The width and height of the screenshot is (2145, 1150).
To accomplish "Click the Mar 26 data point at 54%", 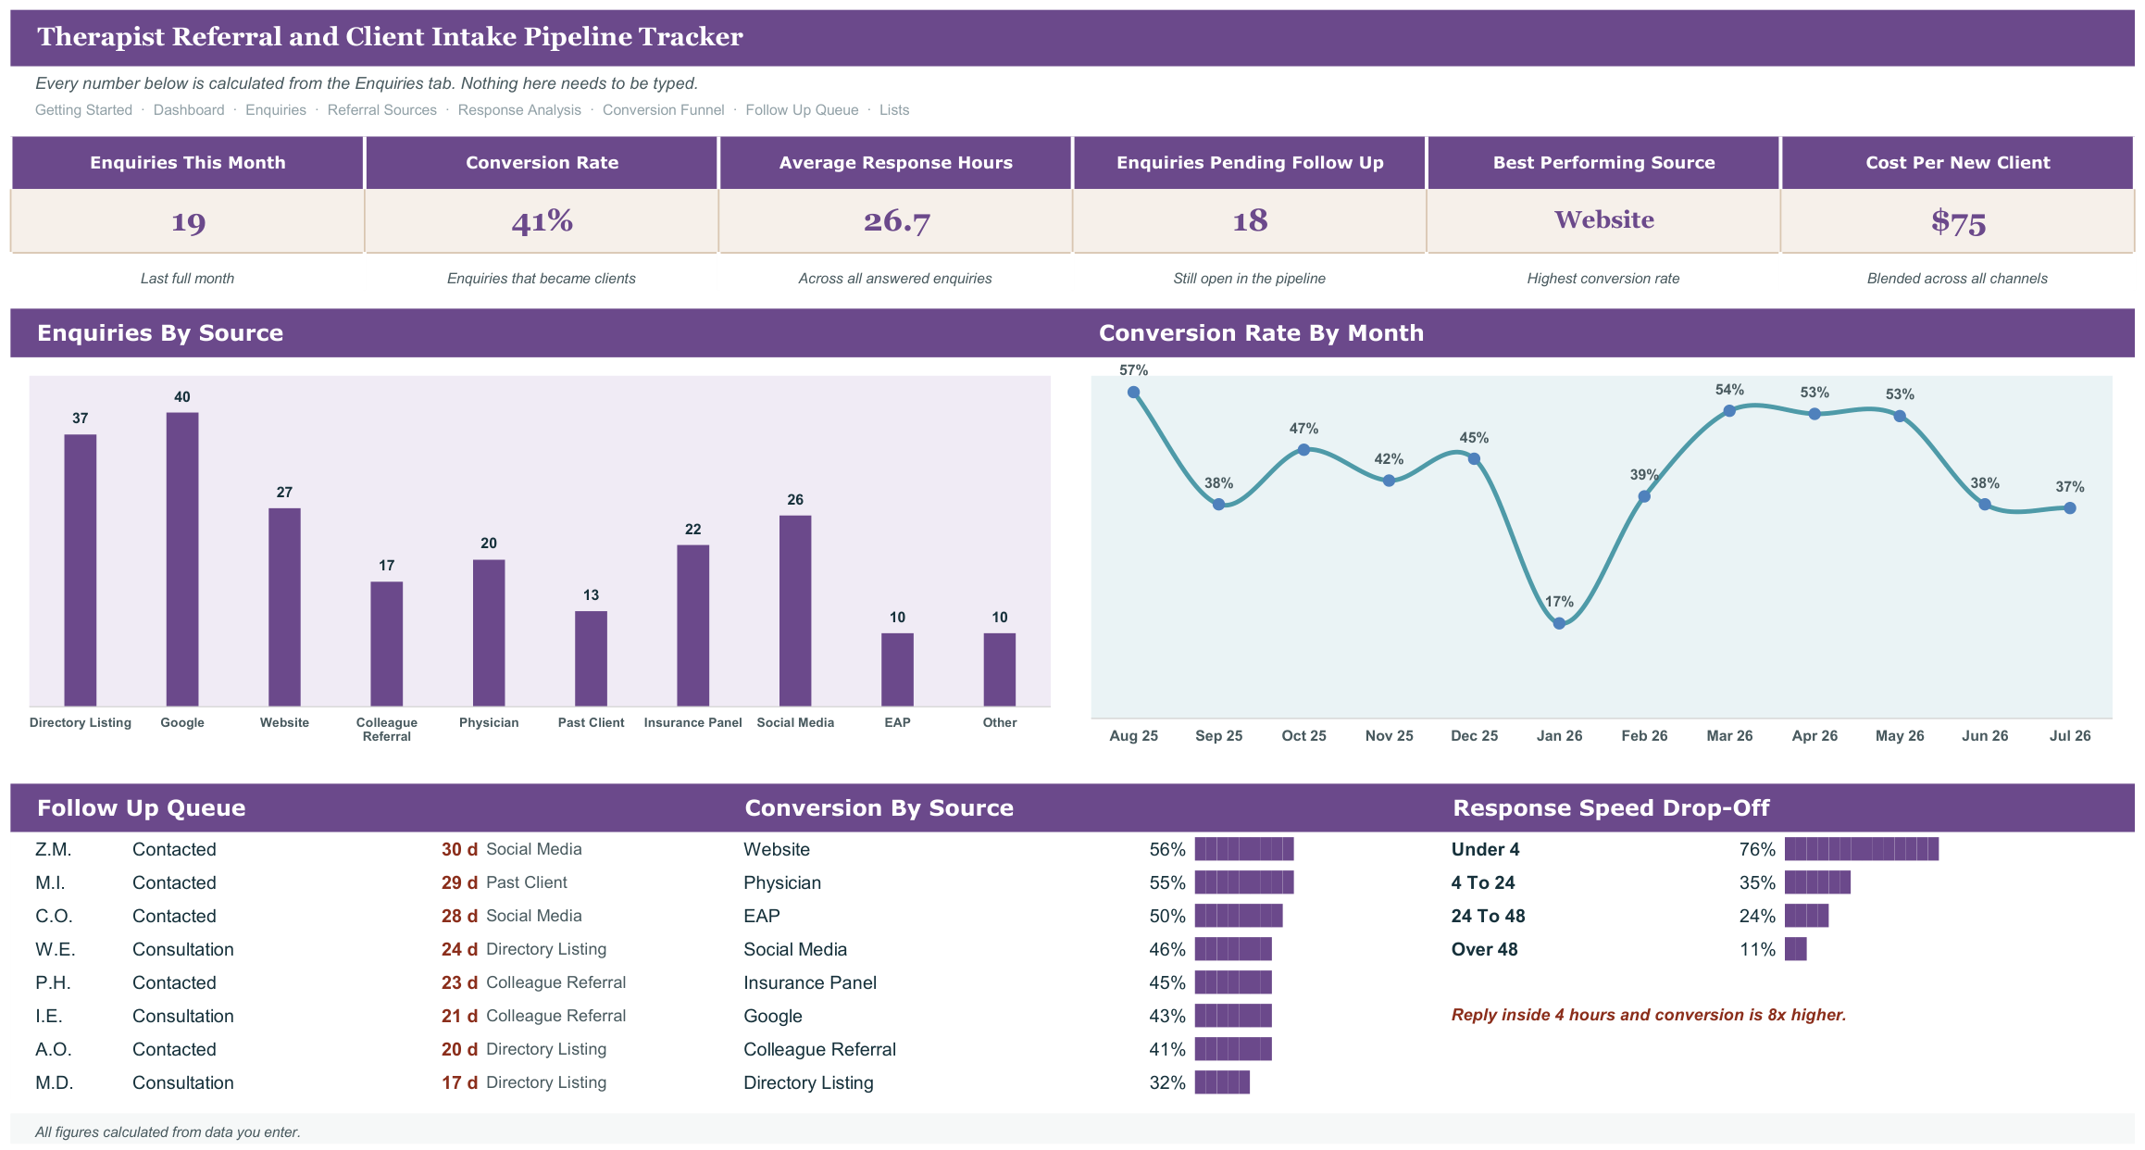I will (1729, 411).
